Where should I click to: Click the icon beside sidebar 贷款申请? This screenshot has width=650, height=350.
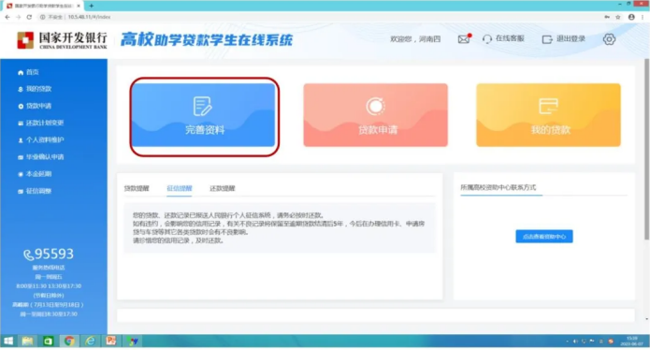(21, 106)
